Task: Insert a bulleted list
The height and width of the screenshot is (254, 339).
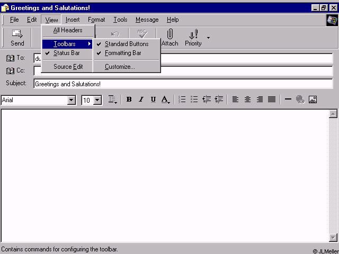Action: [x=194, y=99]
